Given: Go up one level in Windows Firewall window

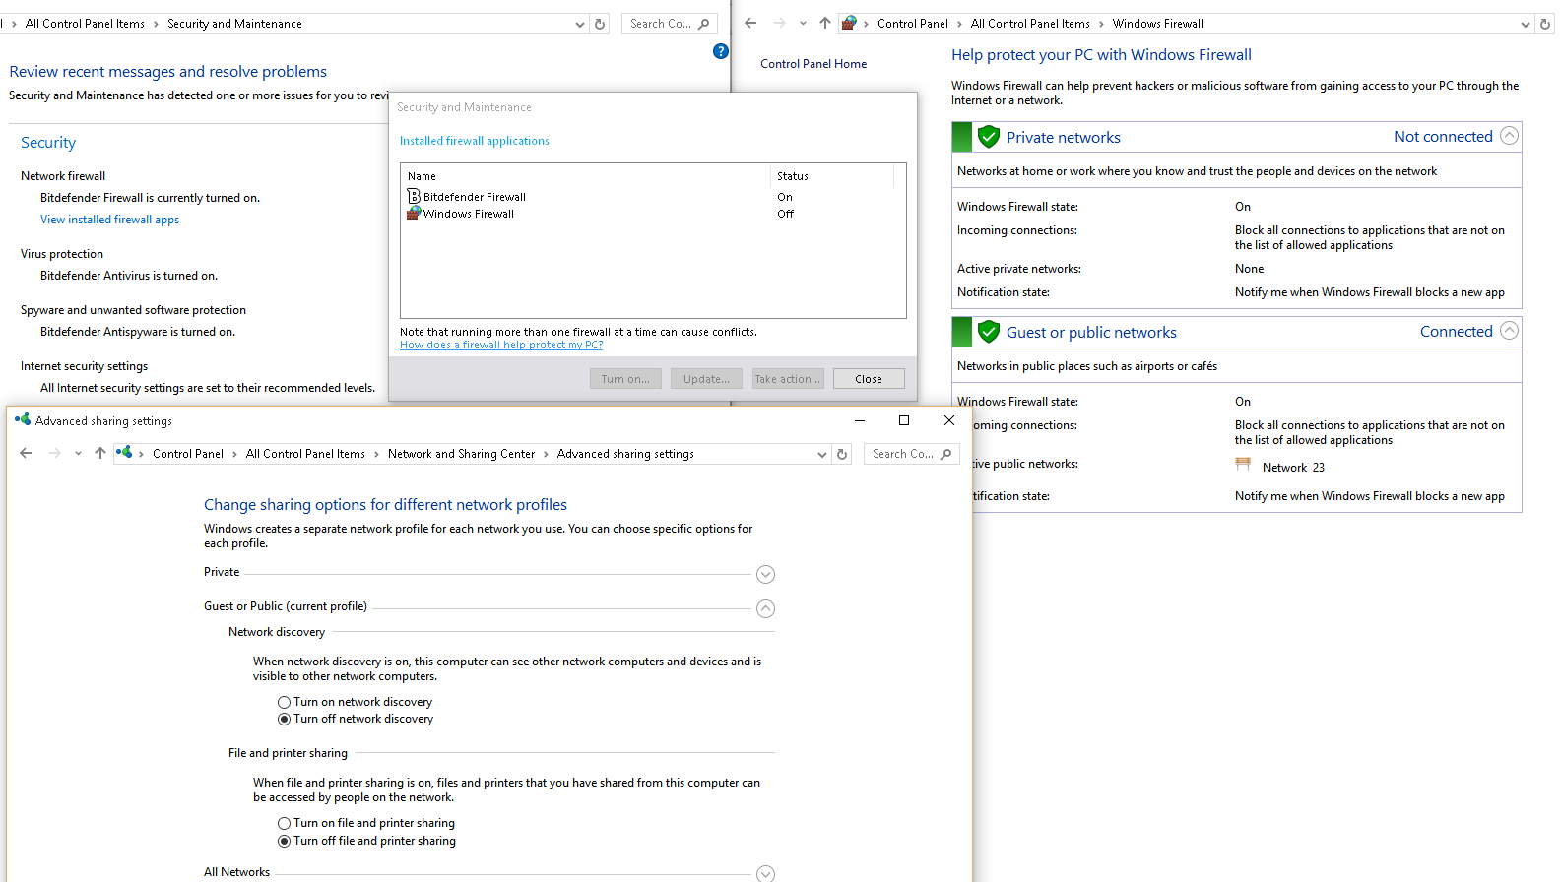Looking at the screenshot, I should (x=825, y=24).
